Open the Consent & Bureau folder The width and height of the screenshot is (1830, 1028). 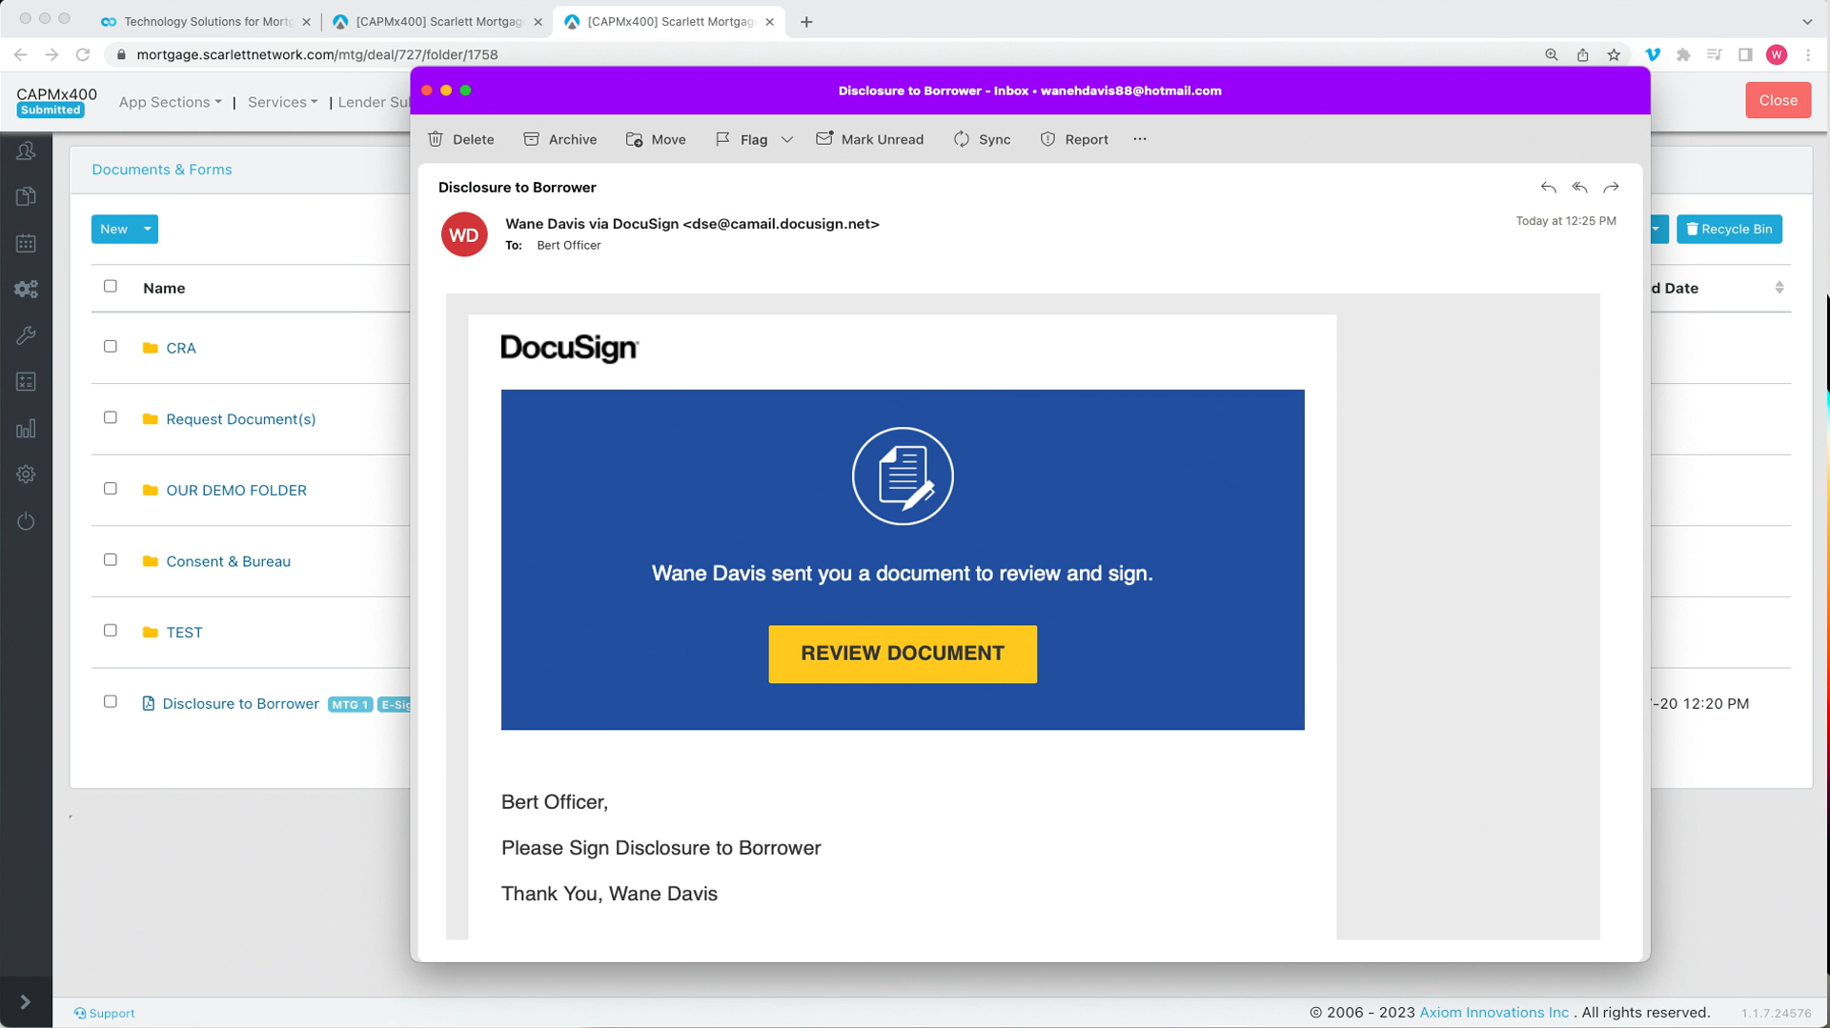click(x=228, y=561)
